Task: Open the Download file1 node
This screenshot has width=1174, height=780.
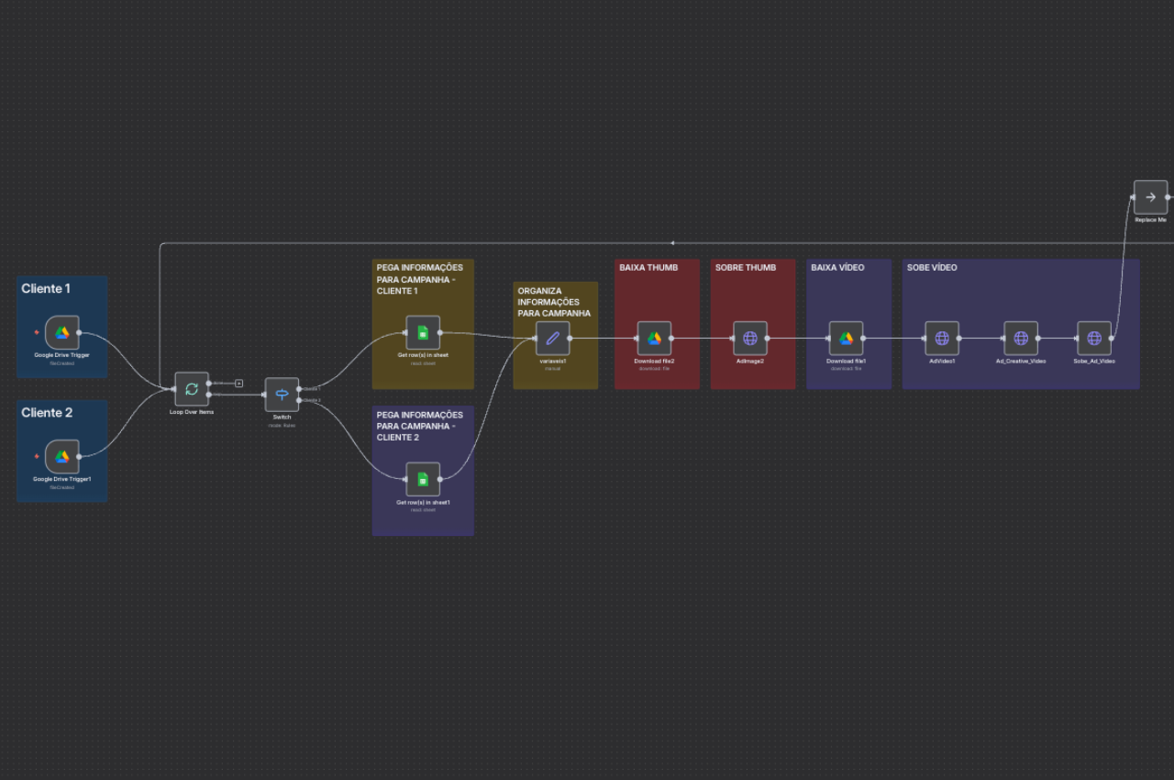Action: click(x=846, y=339)
